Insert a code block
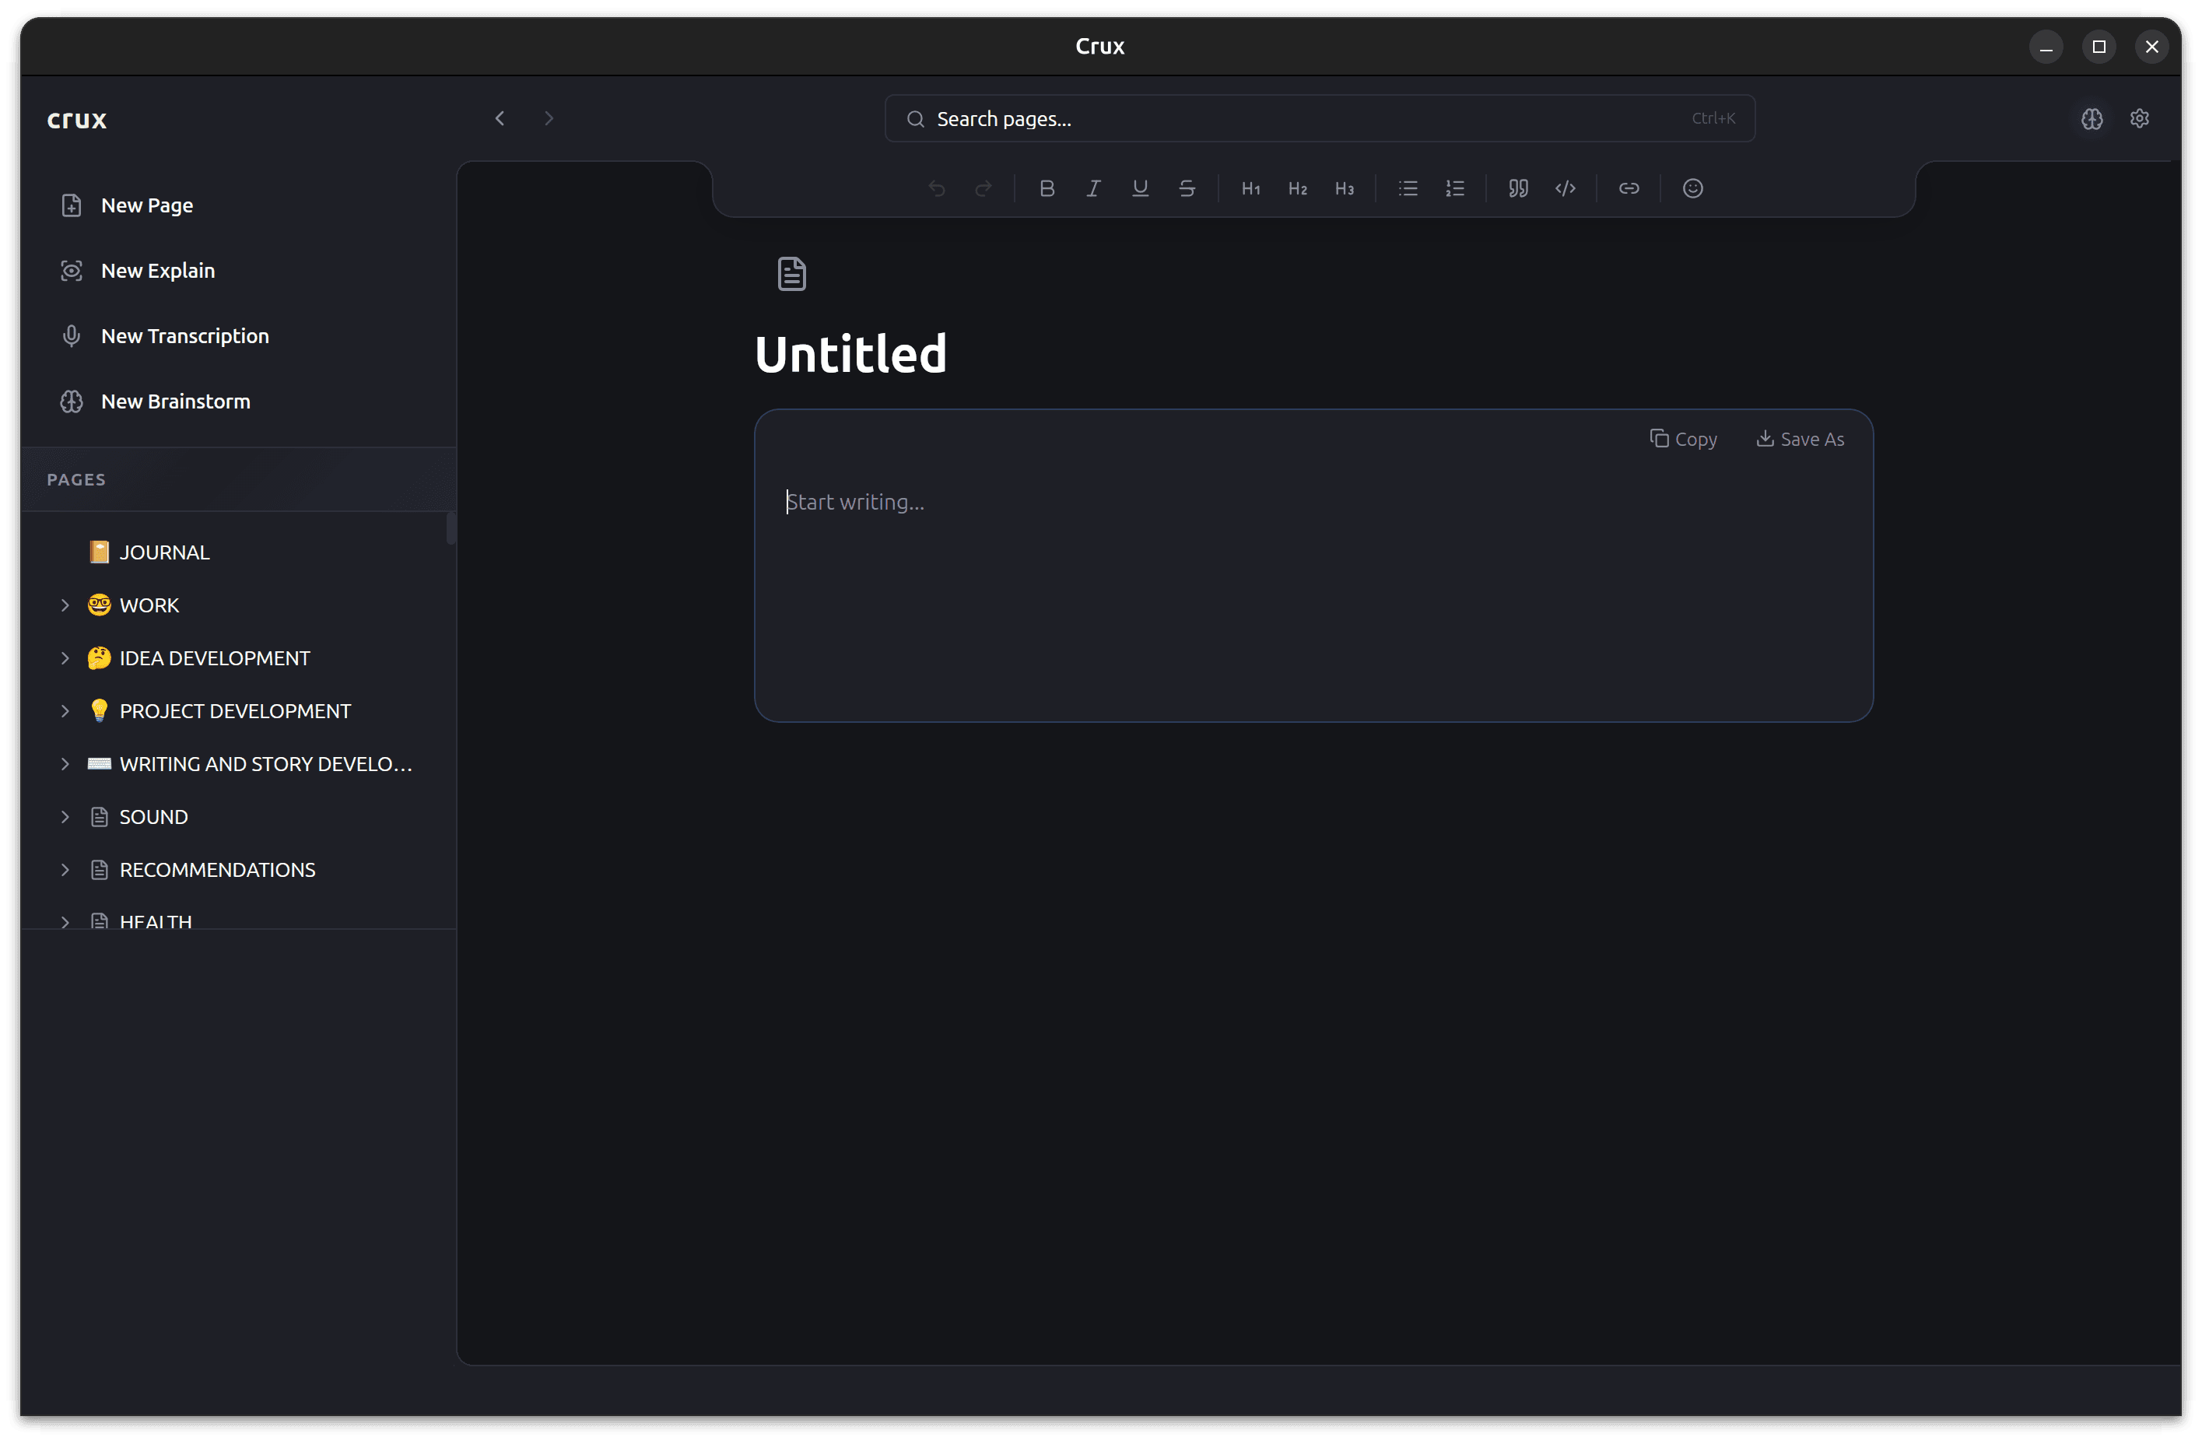The height and width of the screenshot is (1441, 2202). click(x=1566, y=188)
